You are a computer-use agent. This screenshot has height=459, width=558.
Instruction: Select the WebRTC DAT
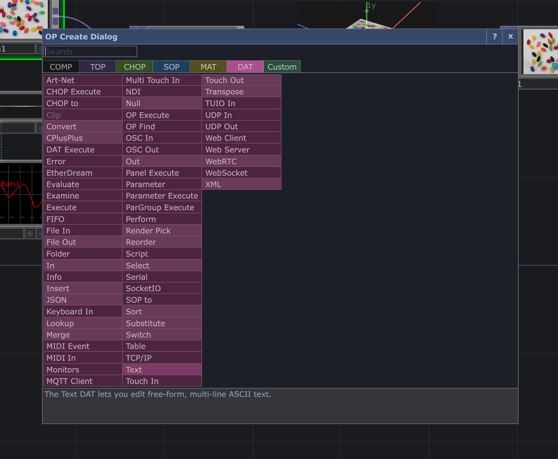point(242,161)
